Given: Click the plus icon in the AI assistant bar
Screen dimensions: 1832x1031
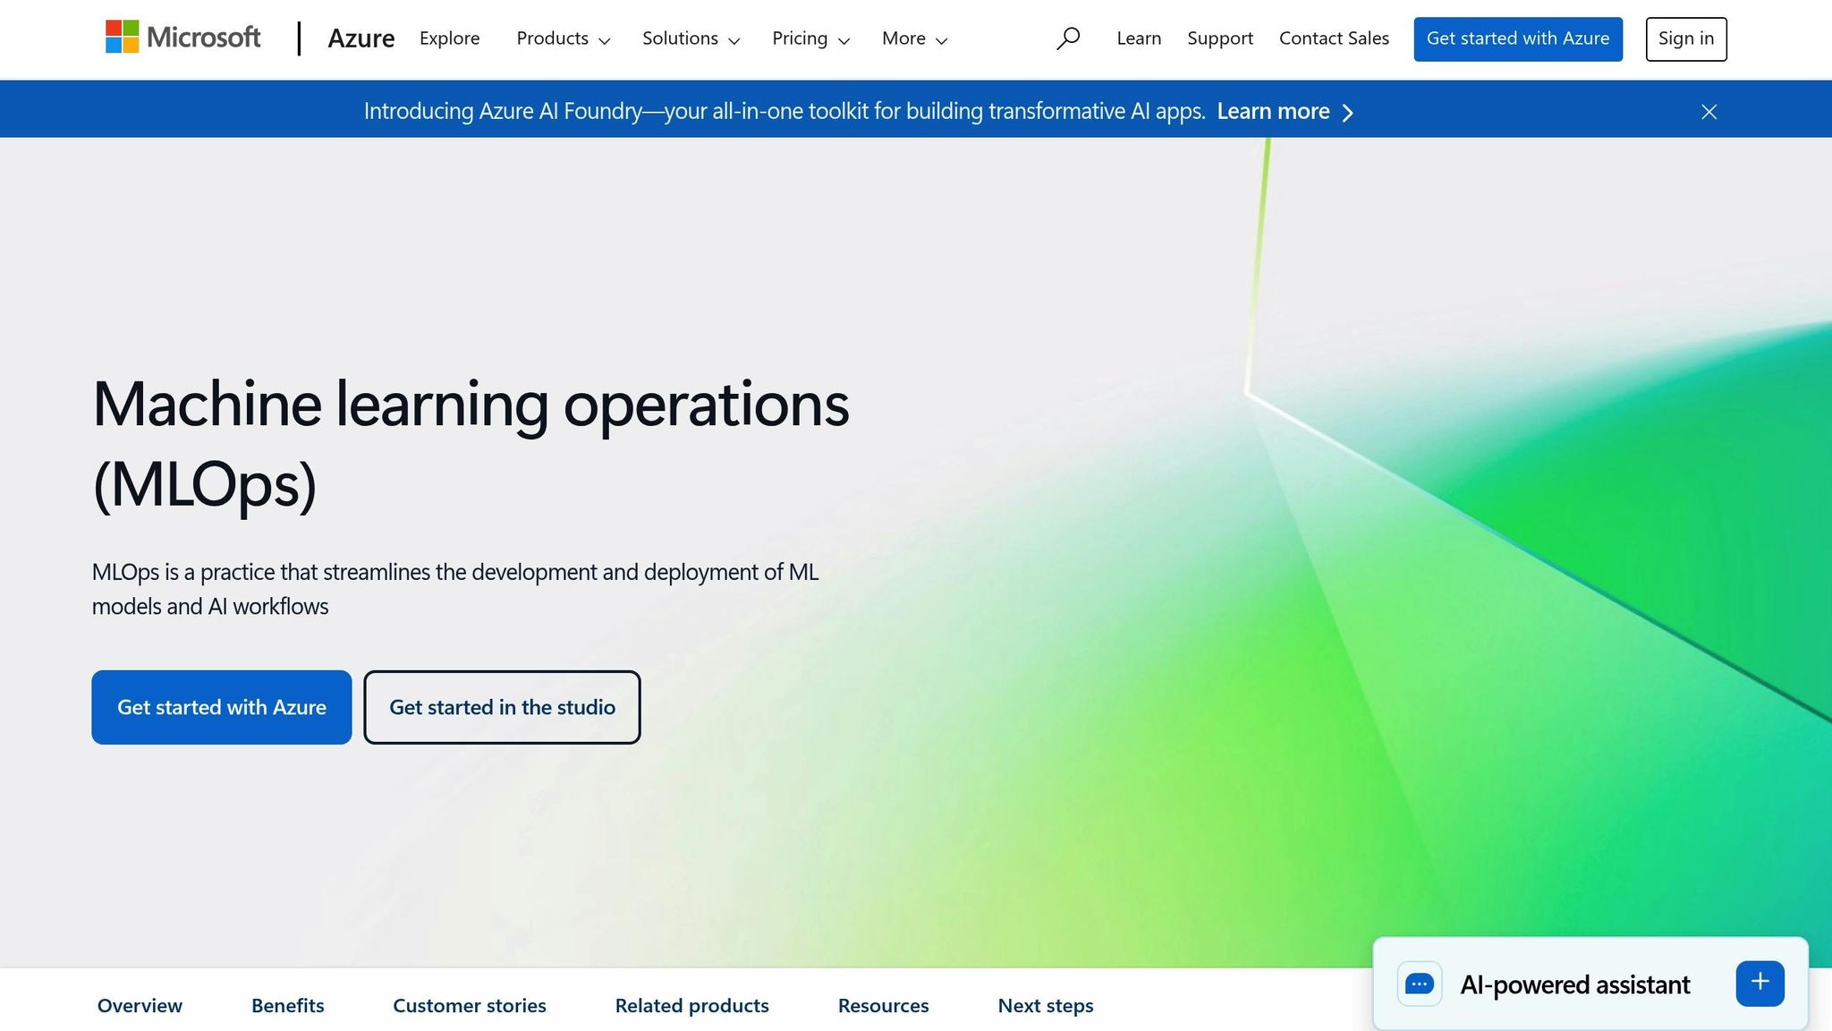Looking at the screenshot, I should (1760, 982).
